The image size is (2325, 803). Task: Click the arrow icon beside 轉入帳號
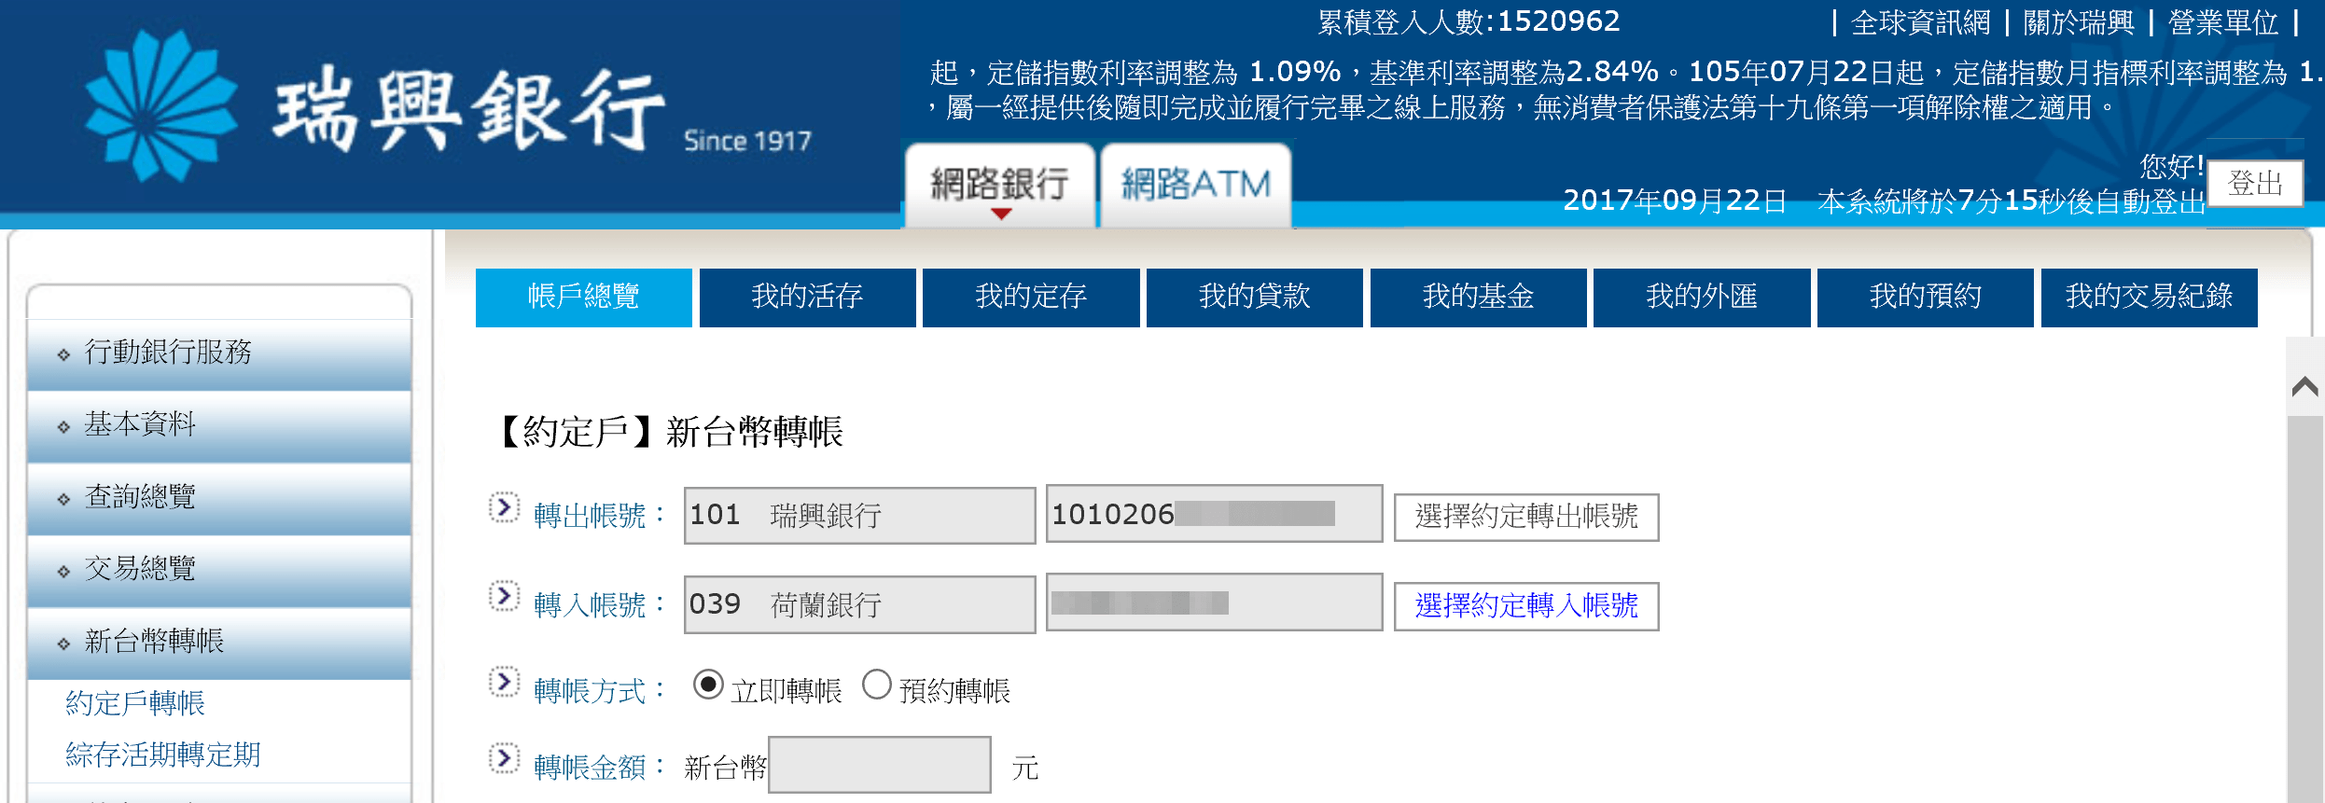coord(504,597)
